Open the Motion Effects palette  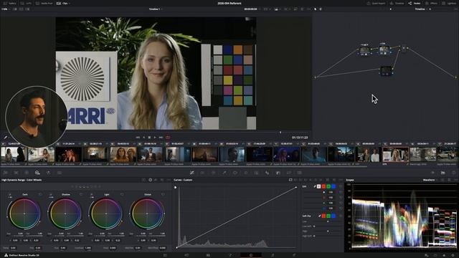click(59, 173)
